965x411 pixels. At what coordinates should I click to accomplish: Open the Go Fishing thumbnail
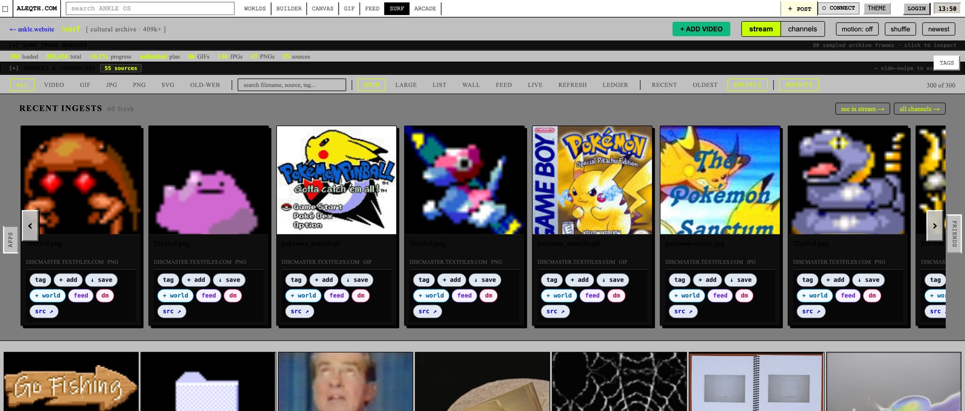click(x=71, y=382)
